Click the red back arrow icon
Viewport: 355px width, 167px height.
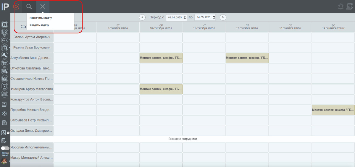(17, 6)
